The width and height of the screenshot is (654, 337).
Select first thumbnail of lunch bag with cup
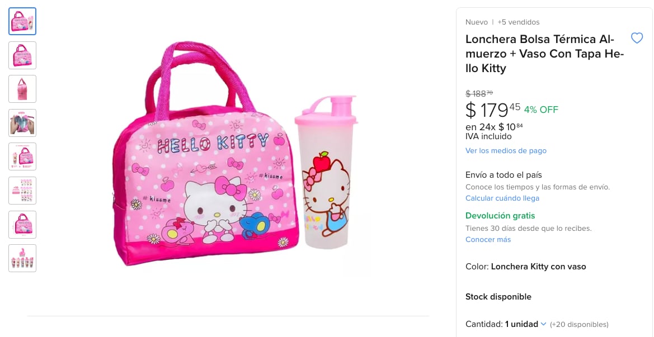[x=22, y=21]
